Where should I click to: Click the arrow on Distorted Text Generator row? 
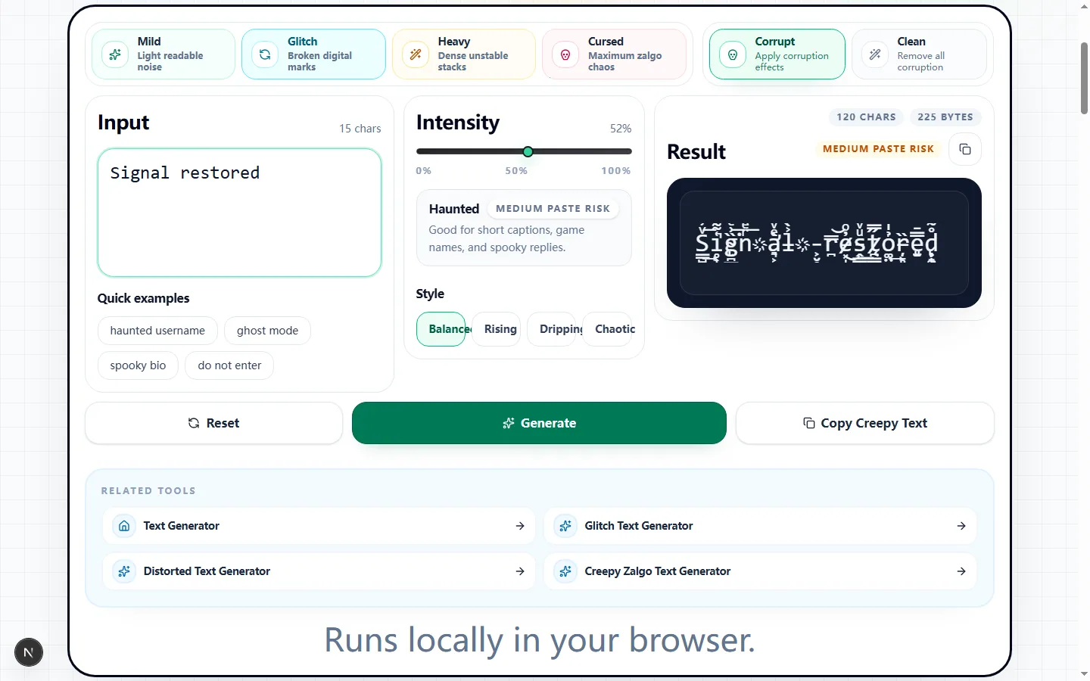click(x=520, y=571)
